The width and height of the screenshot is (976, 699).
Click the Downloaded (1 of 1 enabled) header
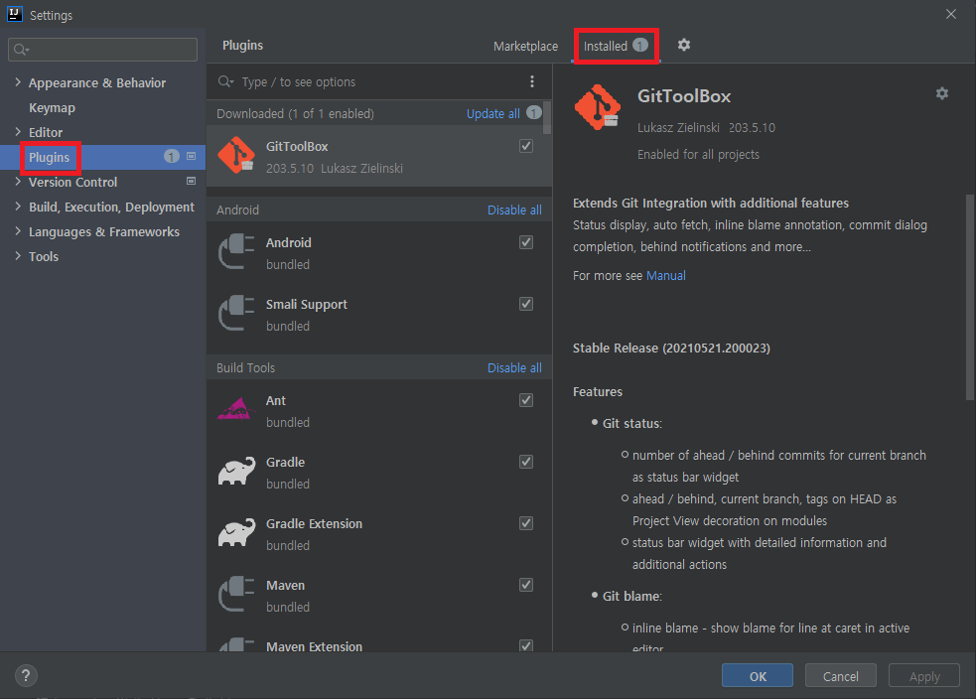point(295,114)
